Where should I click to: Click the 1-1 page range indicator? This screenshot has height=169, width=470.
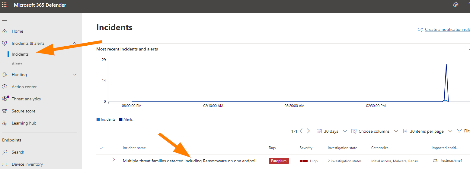pos(294,131)
